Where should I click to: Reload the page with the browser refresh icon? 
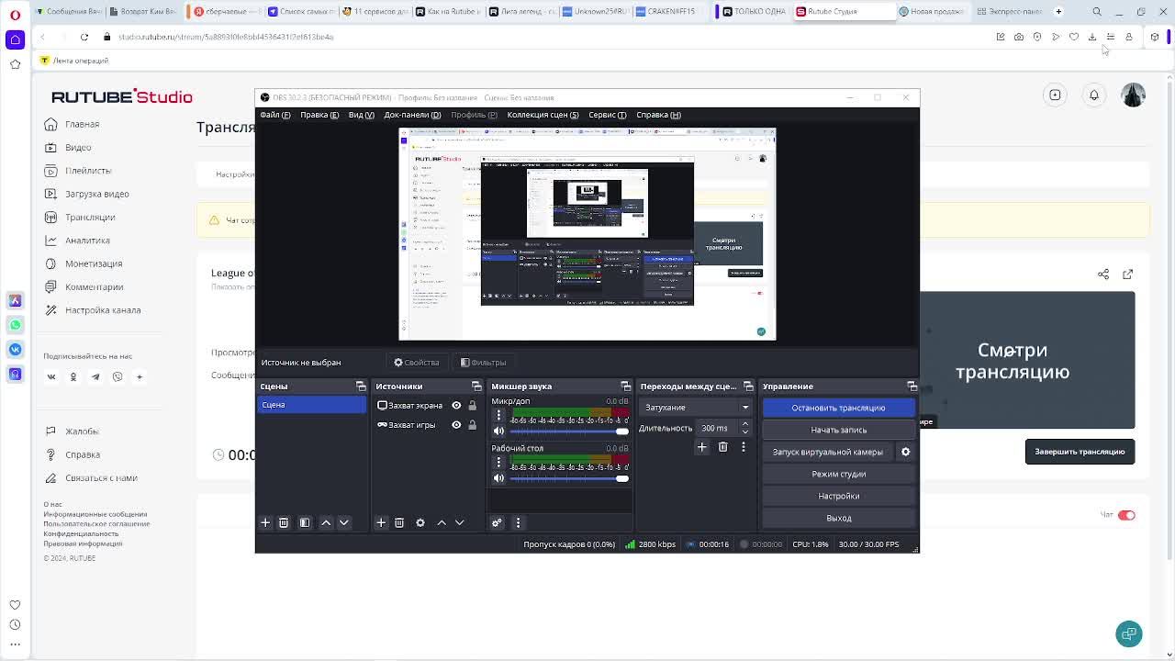84,37
